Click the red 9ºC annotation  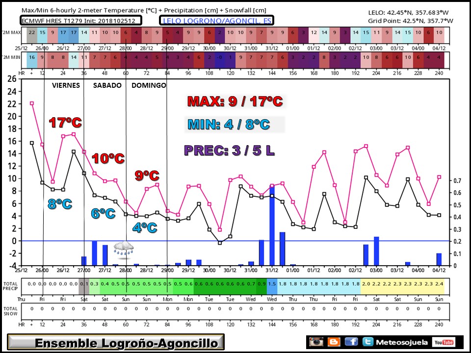pyautogui.click(x=147, y=176)
